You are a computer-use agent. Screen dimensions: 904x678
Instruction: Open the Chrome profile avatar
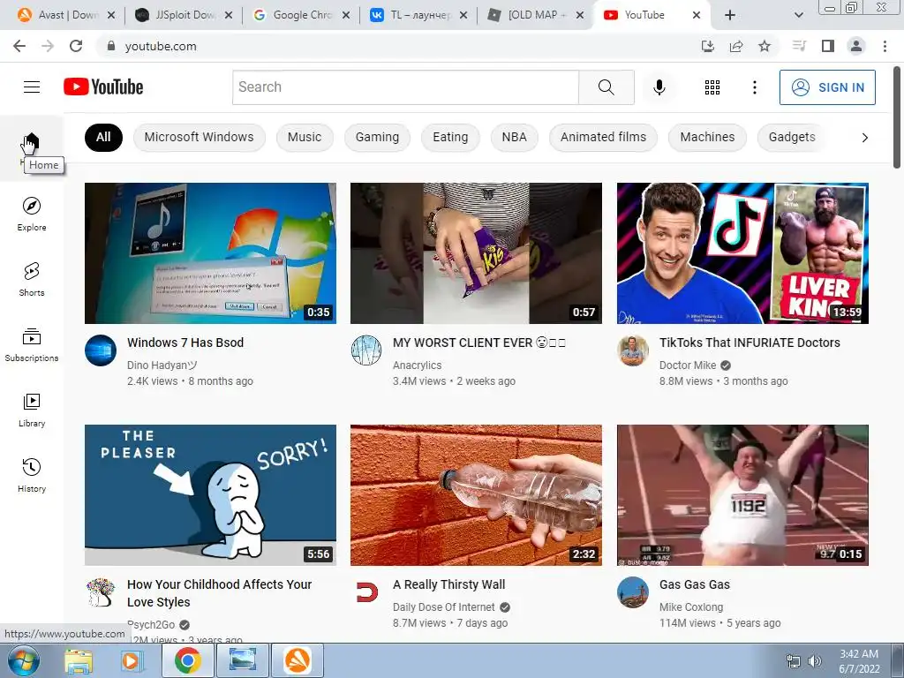point(856,46)
